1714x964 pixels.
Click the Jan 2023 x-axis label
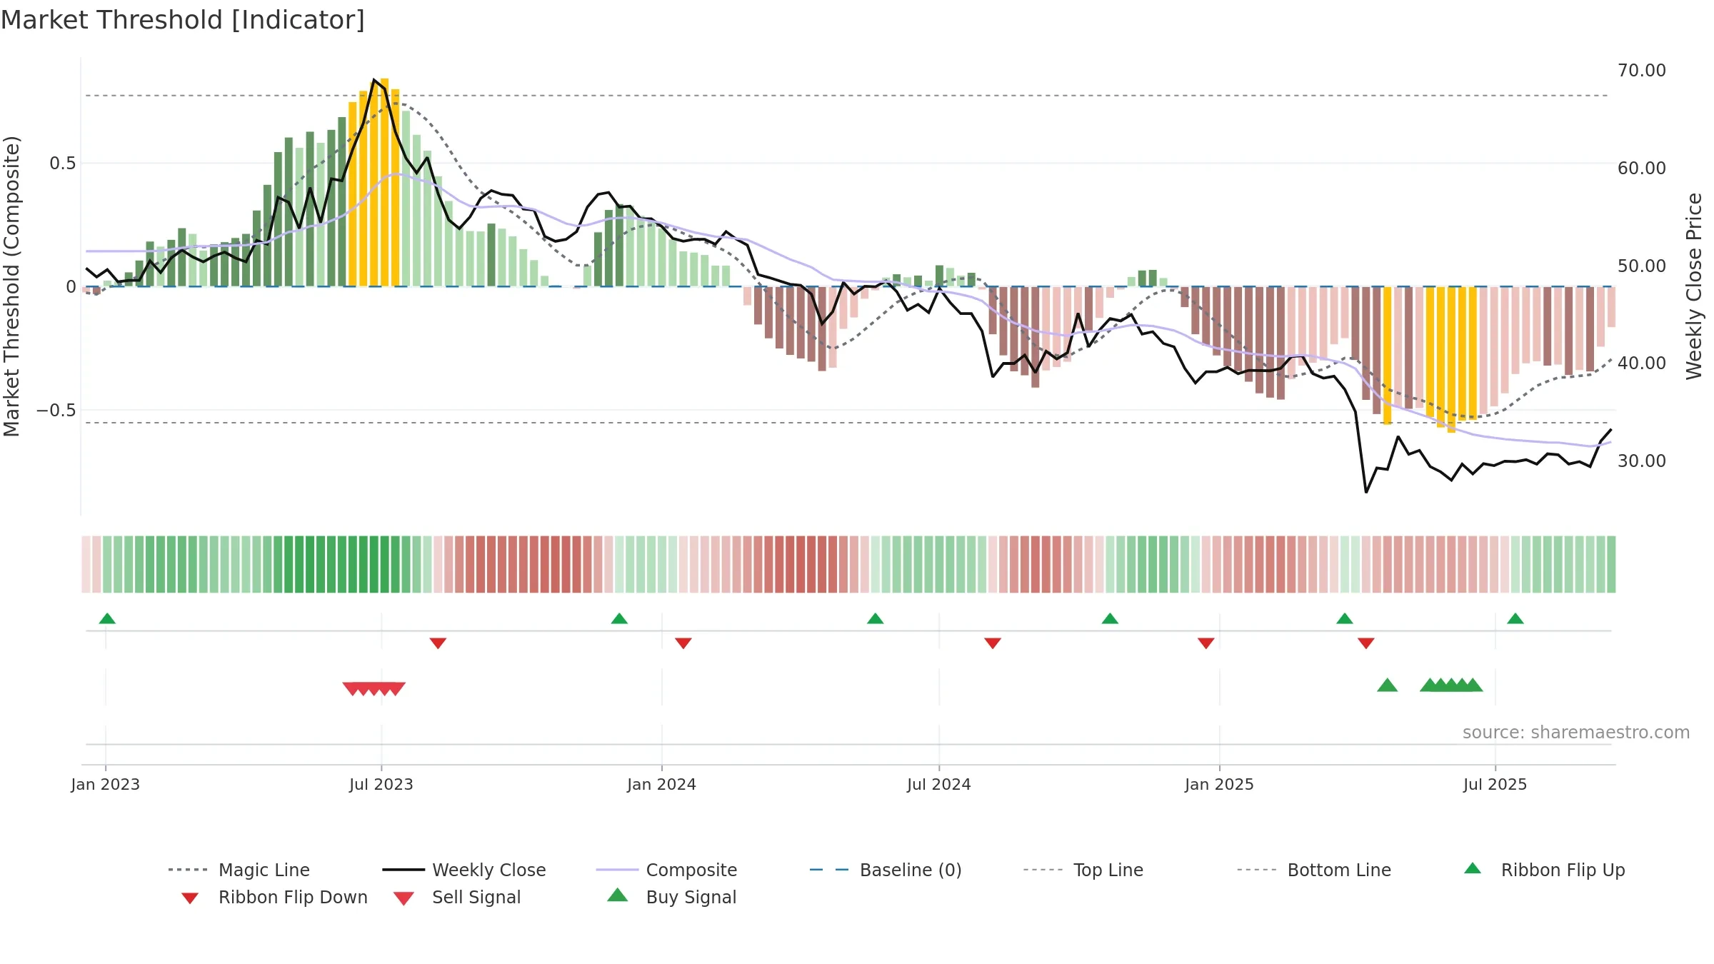click(106, 784)
